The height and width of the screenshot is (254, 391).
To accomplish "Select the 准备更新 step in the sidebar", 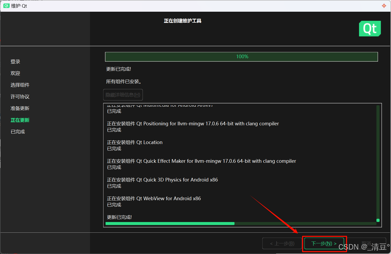I will click(20, 108).
